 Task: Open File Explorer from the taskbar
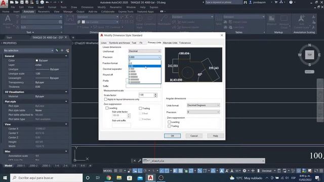(119, 177)
